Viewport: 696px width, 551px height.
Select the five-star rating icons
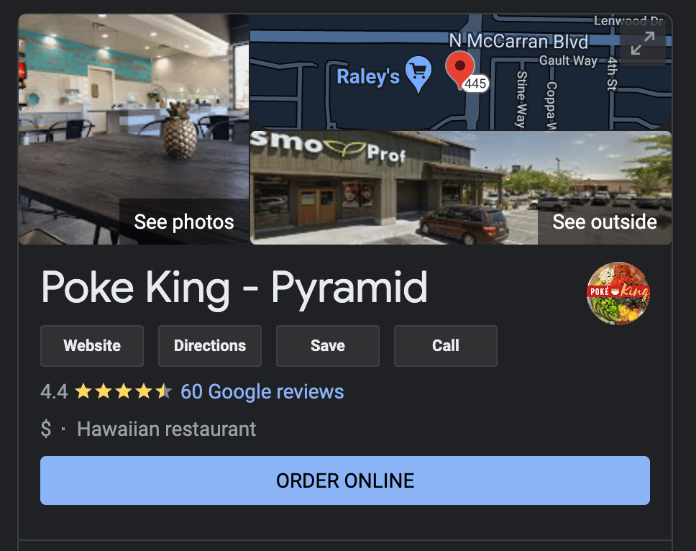123,391
